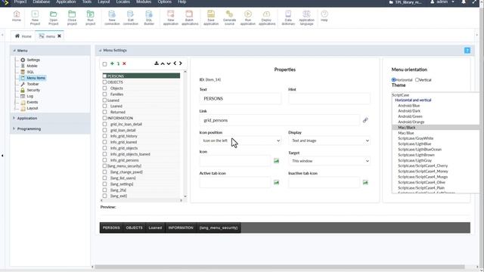This screenshot has width=484, height=272.
Task: Click the Deploy applications icon
Action: [267, 18]
